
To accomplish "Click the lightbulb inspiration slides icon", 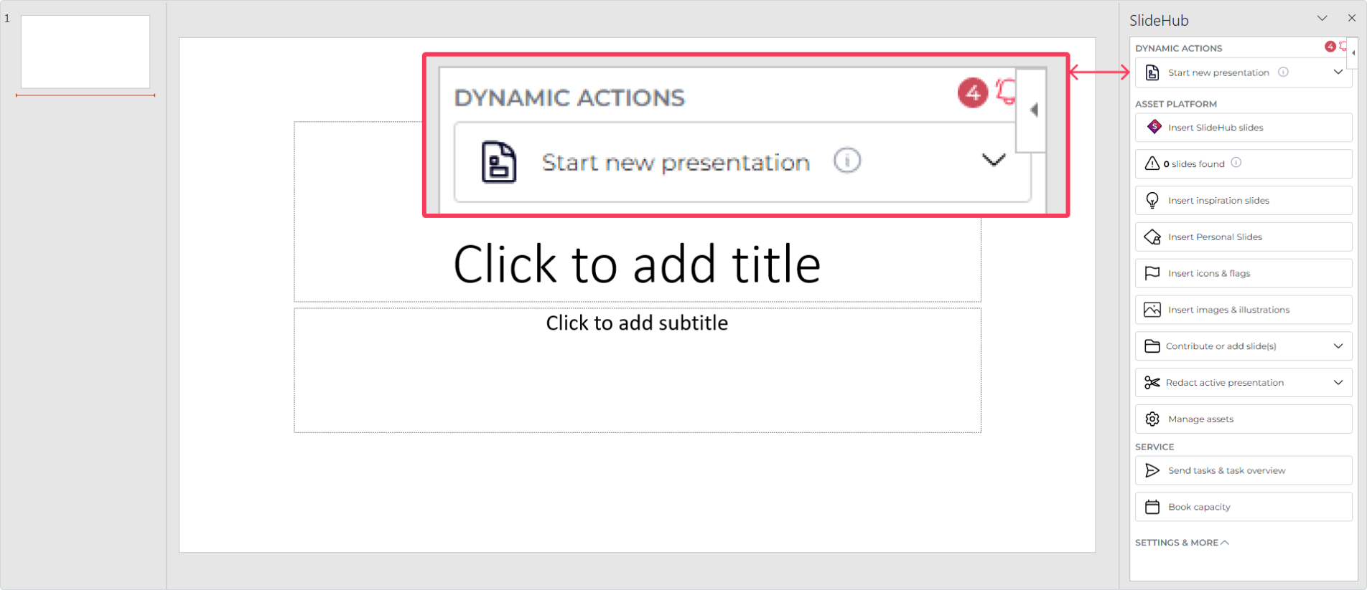I will pyautogui.click(x=1152, y=201).
